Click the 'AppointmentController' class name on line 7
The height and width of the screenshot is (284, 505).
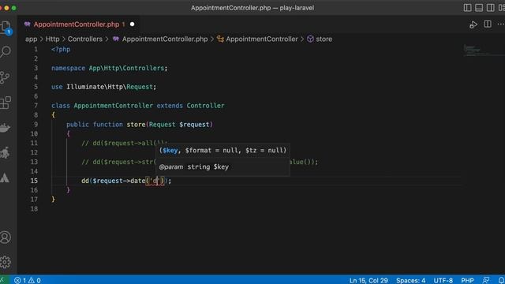[114, 105]
